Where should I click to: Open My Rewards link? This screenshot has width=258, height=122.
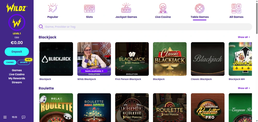(17, 78)
